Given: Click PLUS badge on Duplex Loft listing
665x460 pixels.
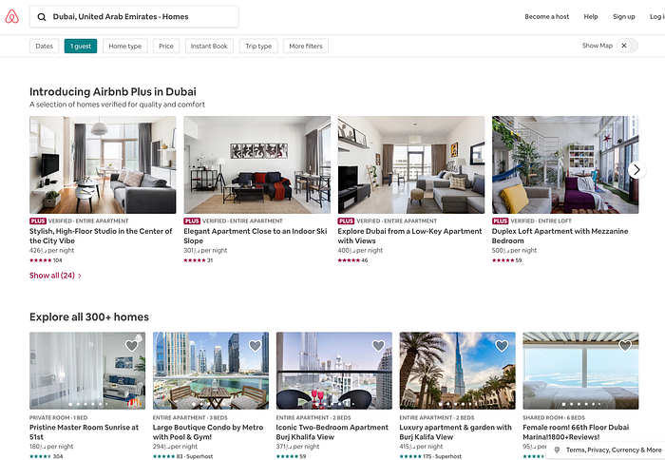Looking at the screenshot, I should point(500,221).
